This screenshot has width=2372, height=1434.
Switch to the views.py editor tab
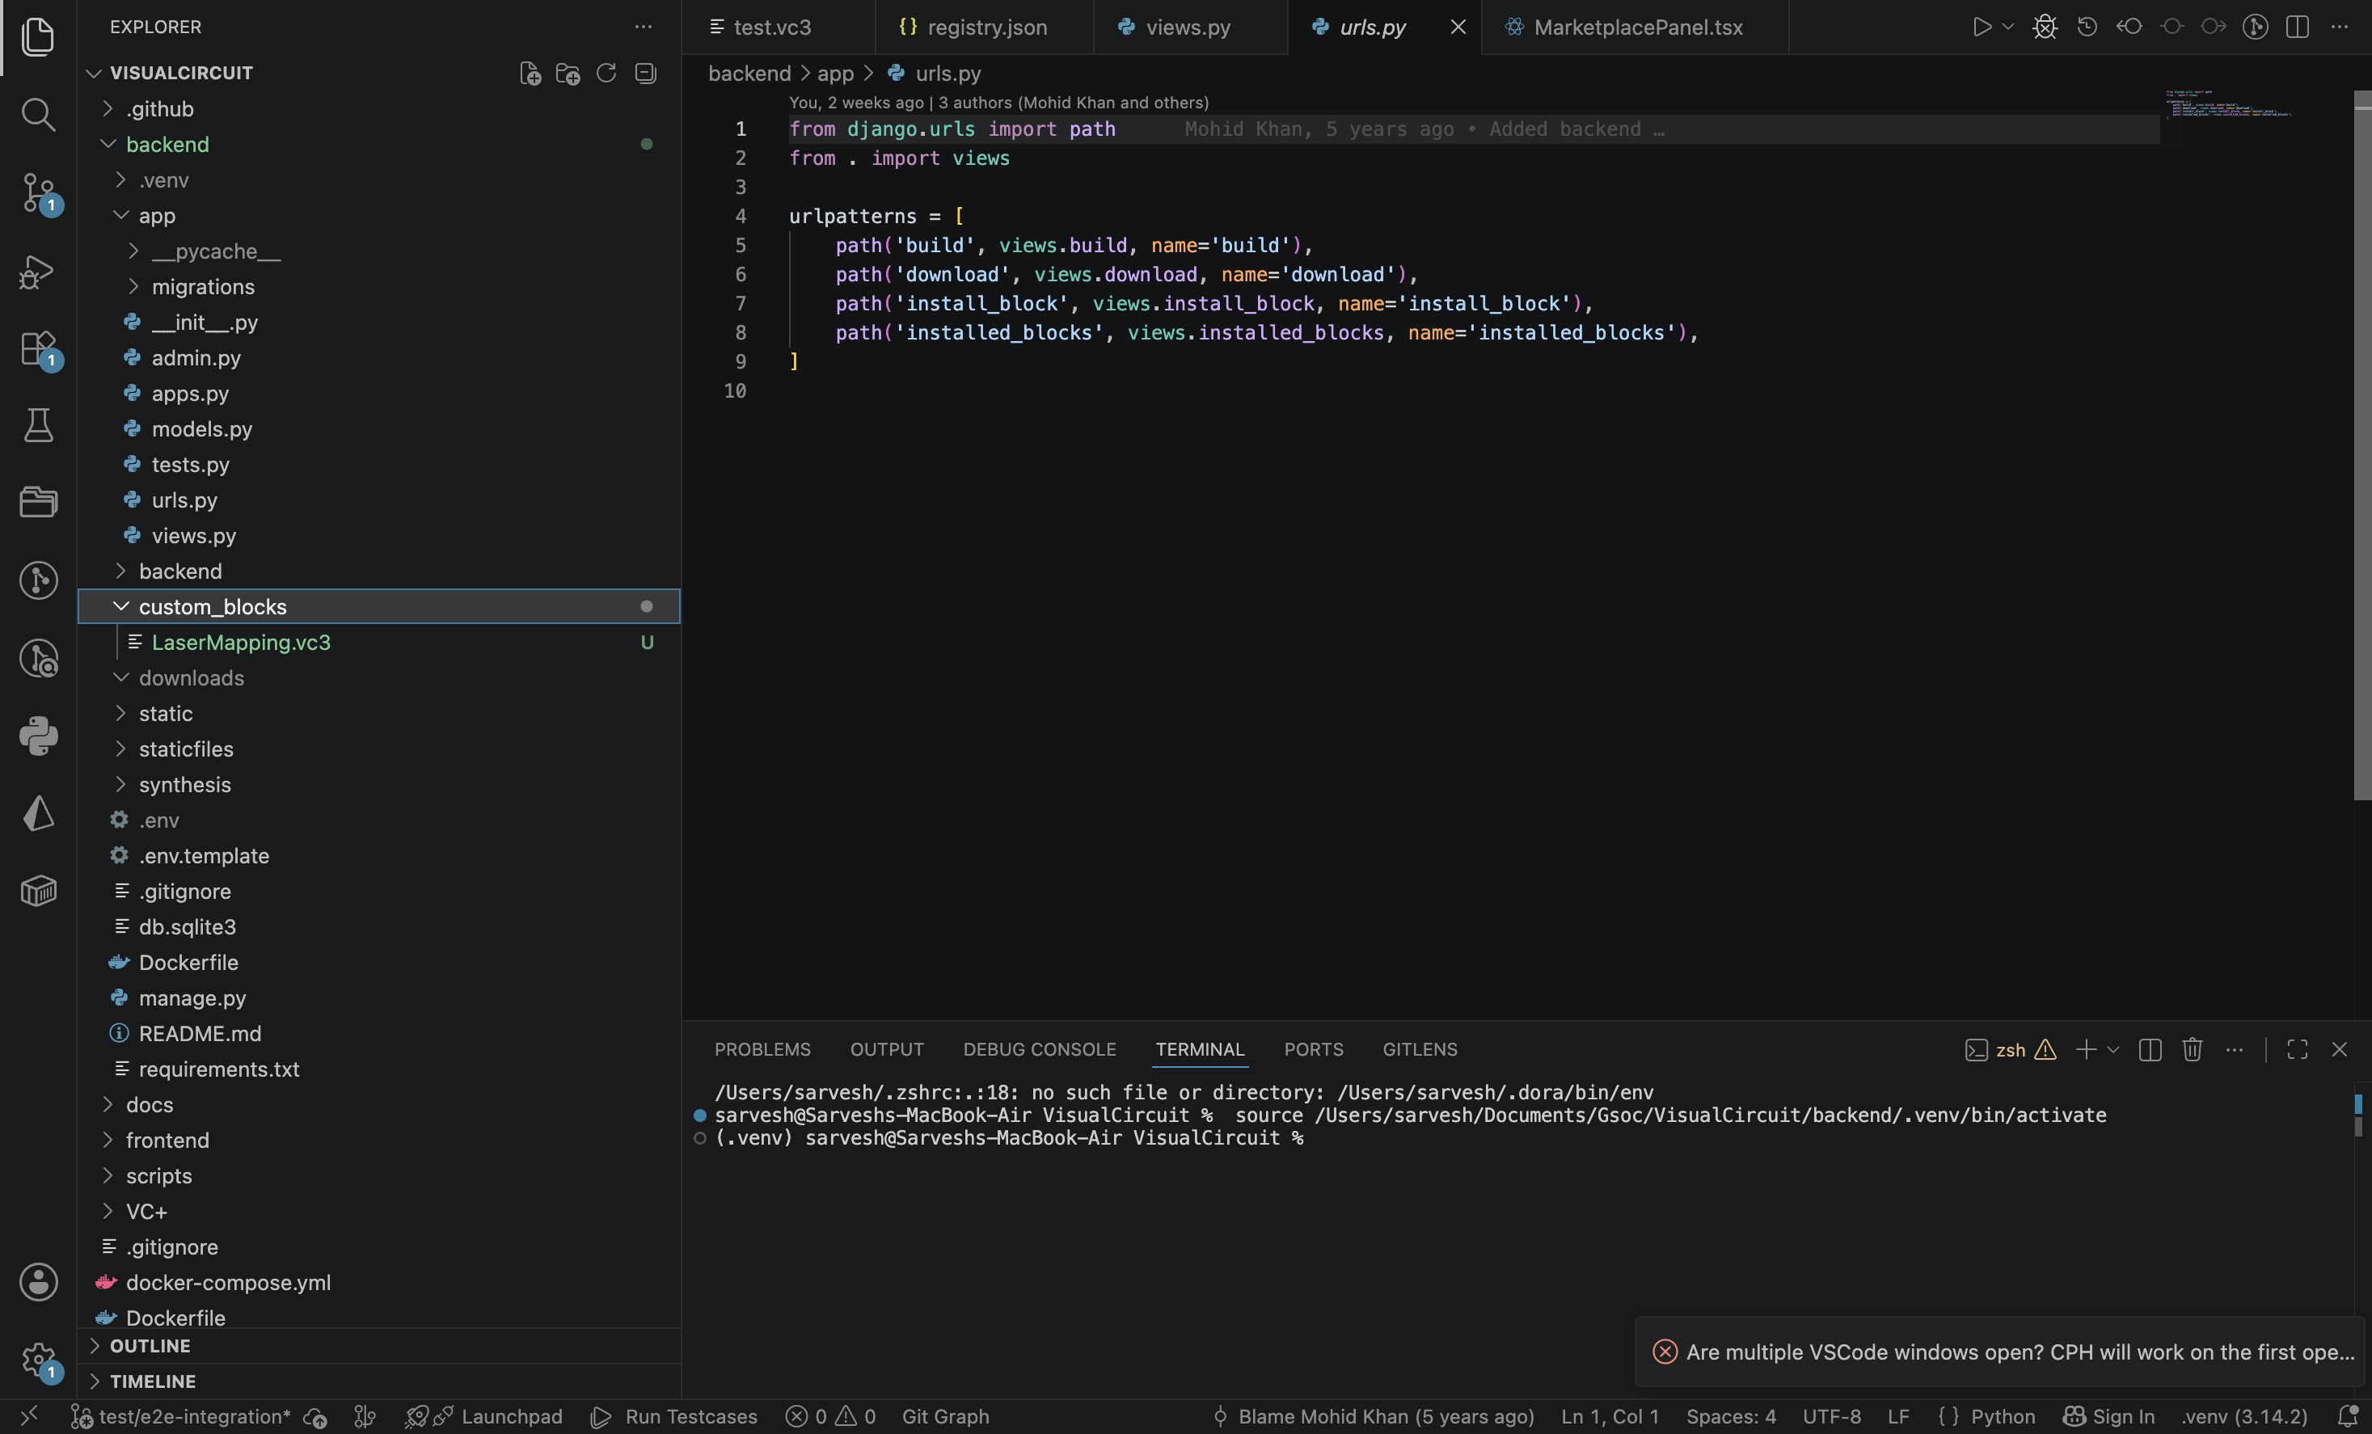[1188, 27]
